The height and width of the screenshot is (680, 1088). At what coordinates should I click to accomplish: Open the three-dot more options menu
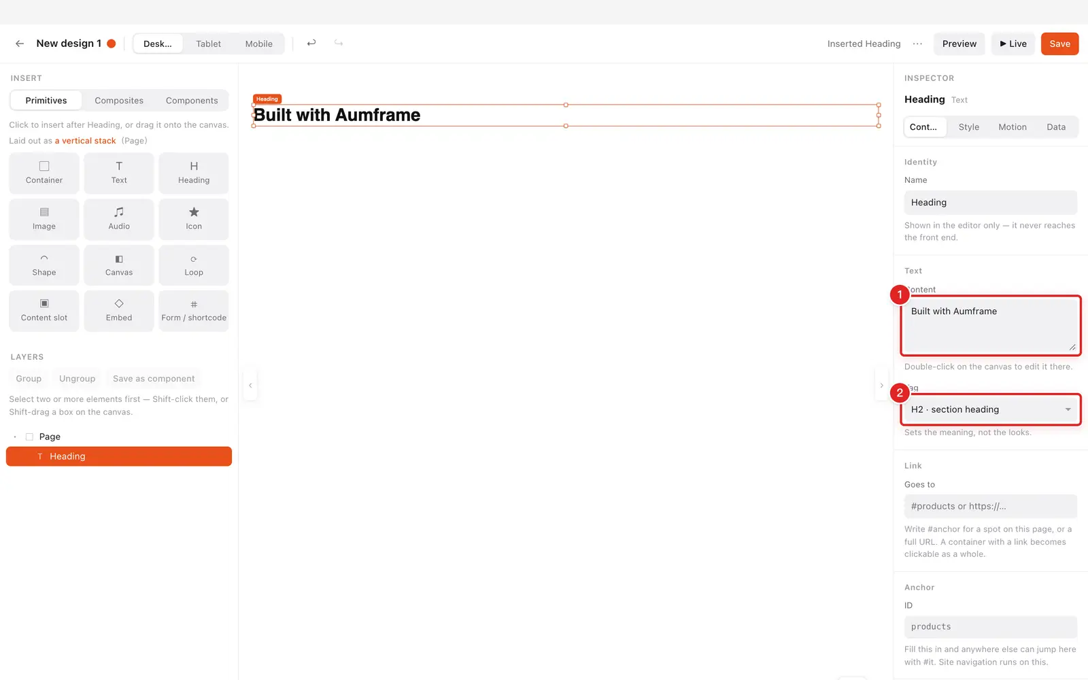tap(917, 44)
